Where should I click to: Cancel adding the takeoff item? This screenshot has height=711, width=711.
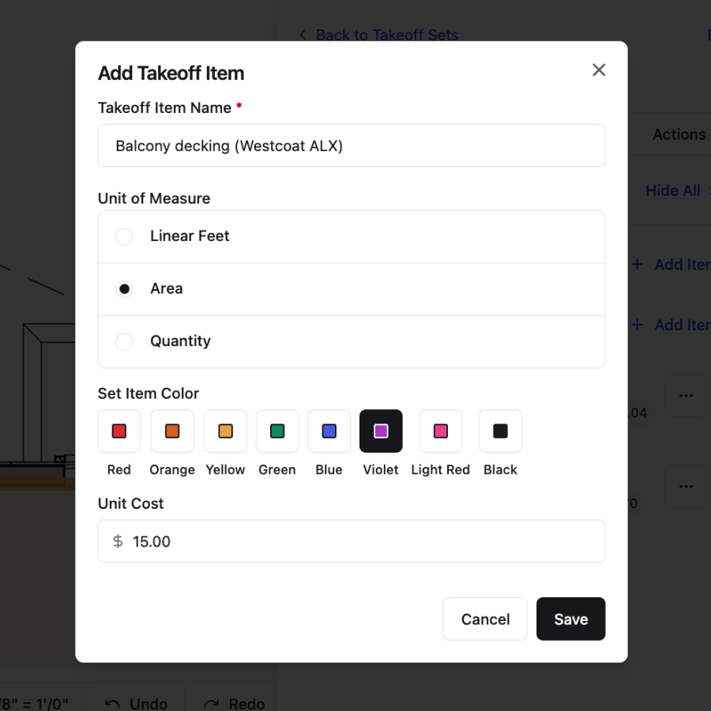click(485, 619)
